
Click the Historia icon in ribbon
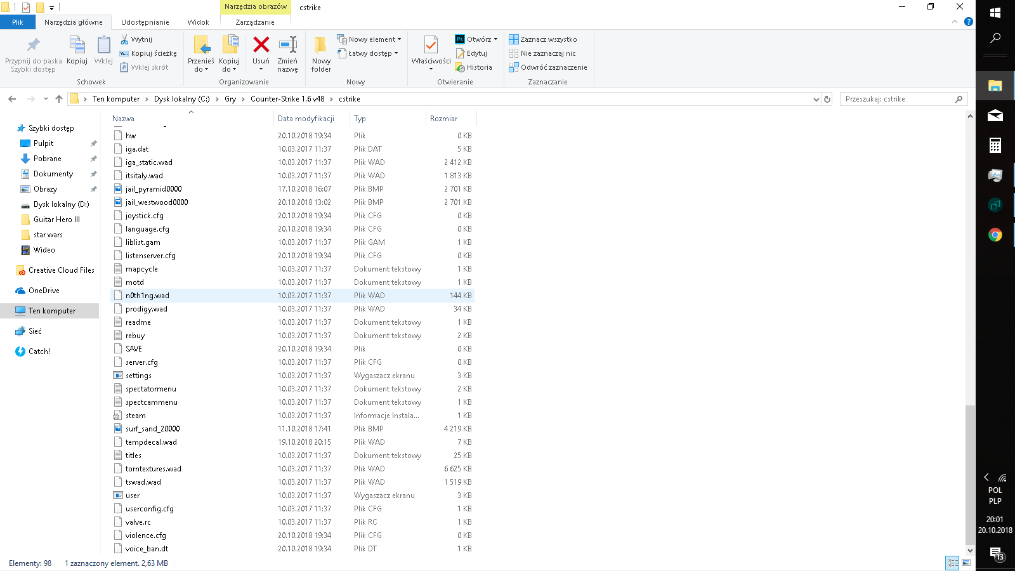(461, 67)
